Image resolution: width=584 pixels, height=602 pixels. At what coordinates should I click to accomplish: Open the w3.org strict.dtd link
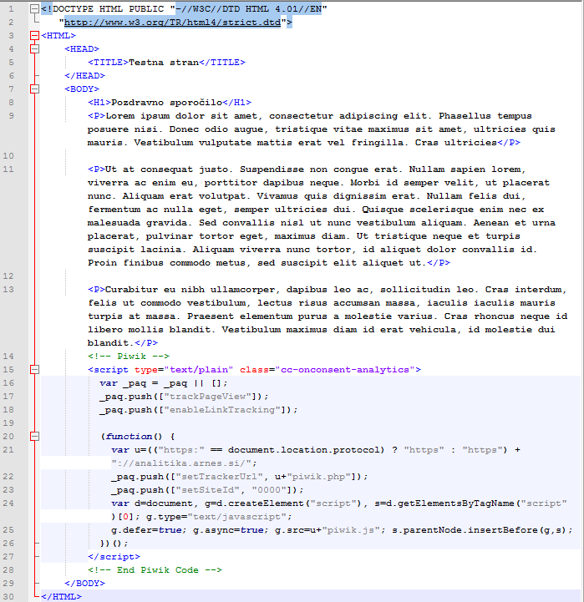coord(172,23)
